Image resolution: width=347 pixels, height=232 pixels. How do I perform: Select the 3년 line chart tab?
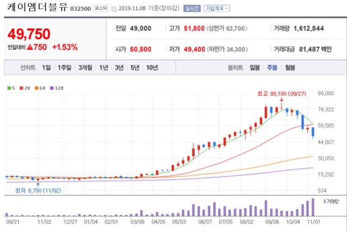coord(119,68)
